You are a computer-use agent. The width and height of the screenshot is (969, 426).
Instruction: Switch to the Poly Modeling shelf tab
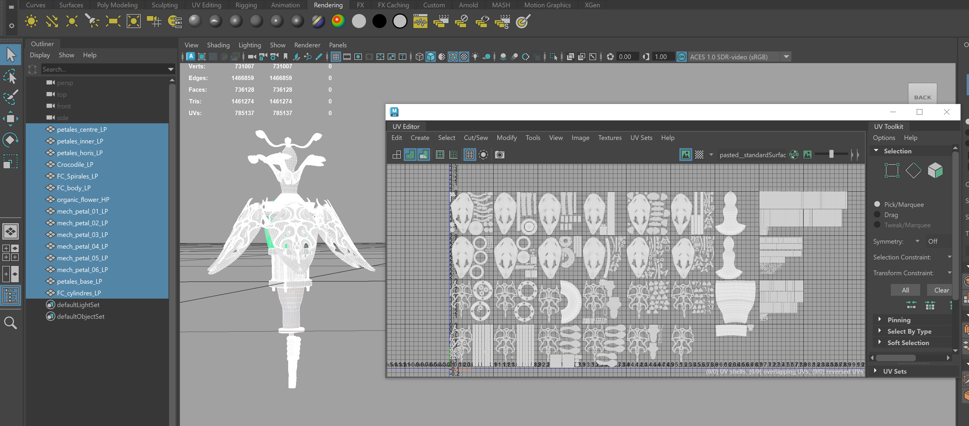point(117,5)
